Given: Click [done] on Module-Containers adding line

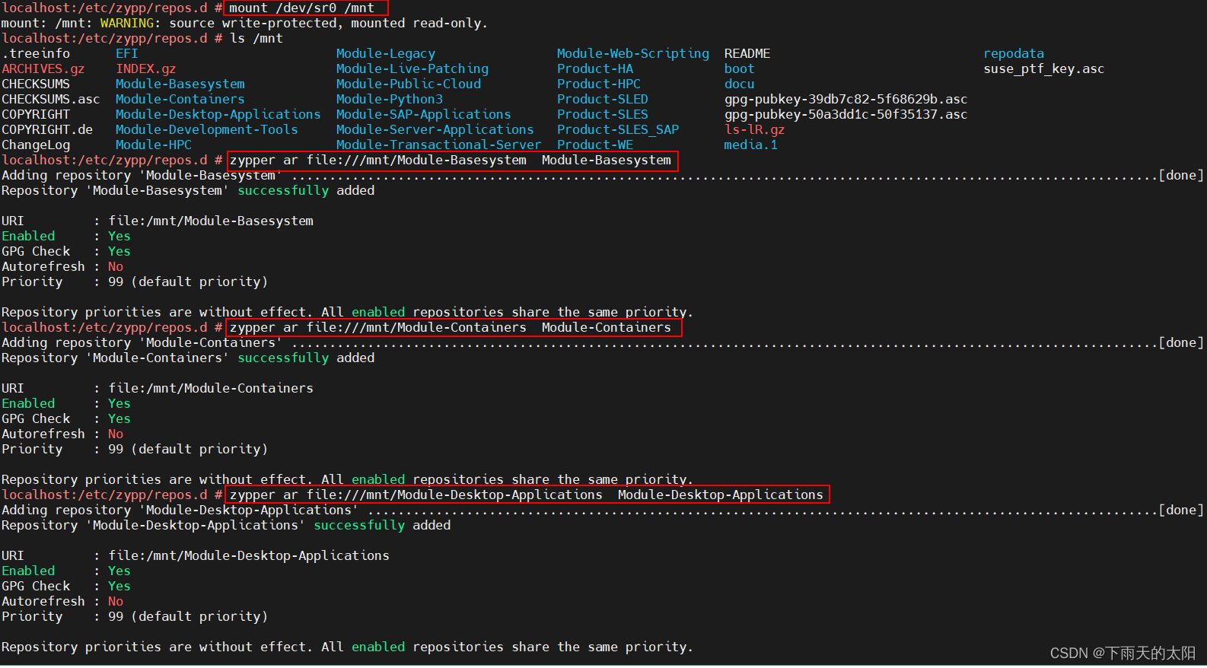Looking at the screenshot, I should (1181, 342).
